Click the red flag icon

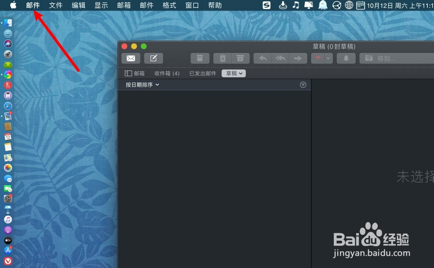point(318,58)
